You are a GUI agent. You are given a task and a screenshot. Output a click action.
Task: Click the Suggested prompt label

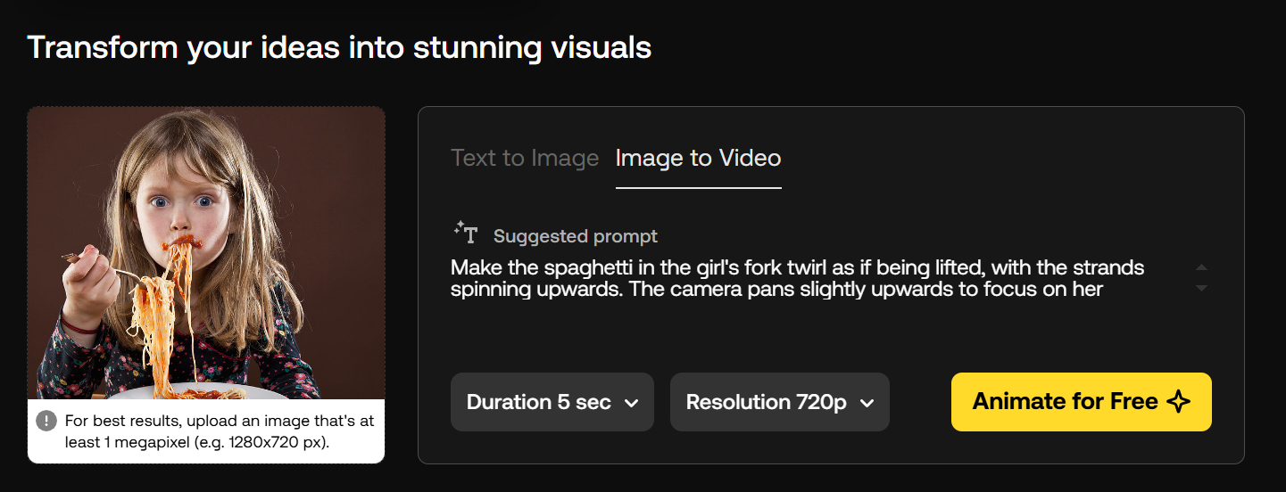[x=576, y=236]
